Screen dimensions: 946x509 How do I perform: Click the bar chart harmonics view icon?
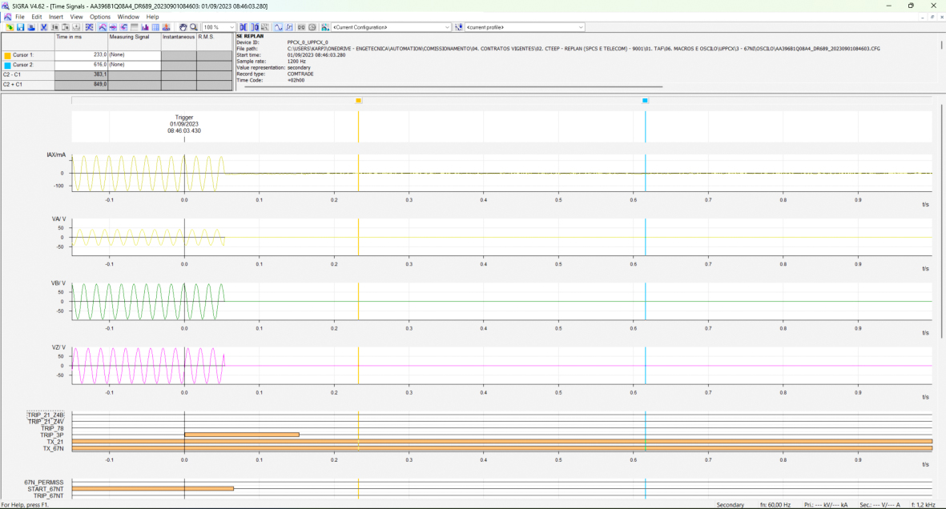pos(145,27)
